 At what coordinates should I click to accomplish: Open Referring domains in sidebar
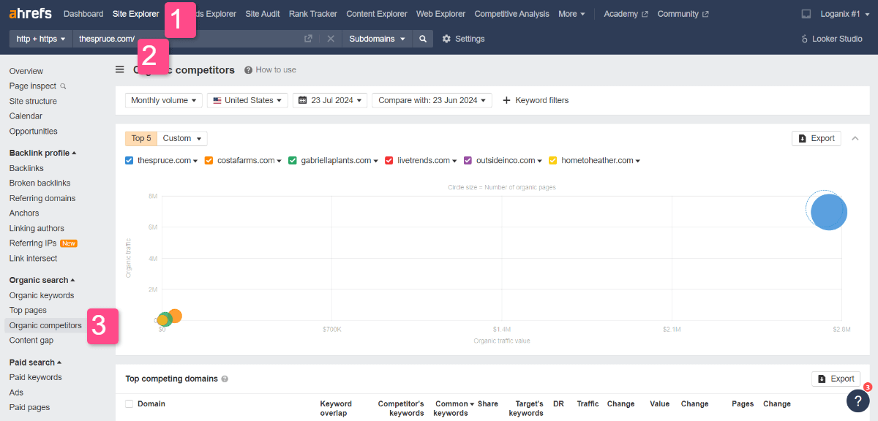[42, 198]
